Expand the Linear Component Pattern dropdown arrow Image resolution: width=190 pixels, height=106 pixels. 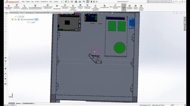coord(47,10)
